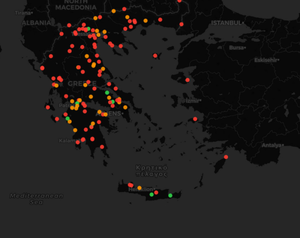The width and height of the screenshot is (300, 238).
Task: Click the Mediterranean Sea label
Action: pyautogui.click(x=36, y=199)
